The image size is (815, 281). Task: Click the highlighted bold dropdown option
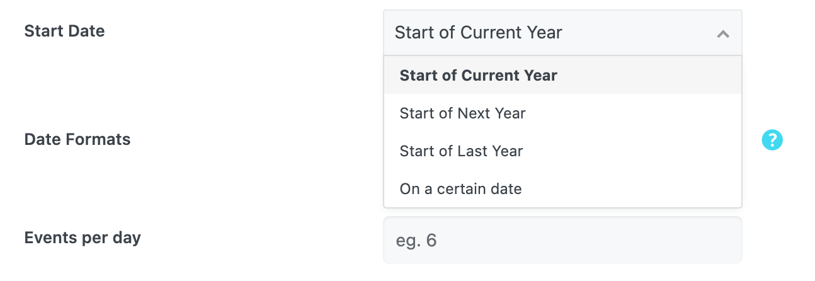click(478, 76)
